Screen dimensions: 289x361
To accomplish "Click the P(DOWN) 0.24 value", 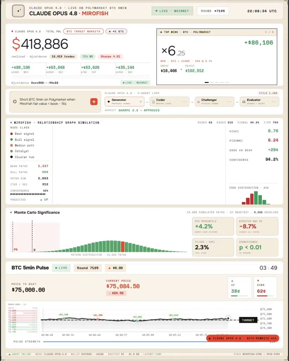I will [273, 140].
